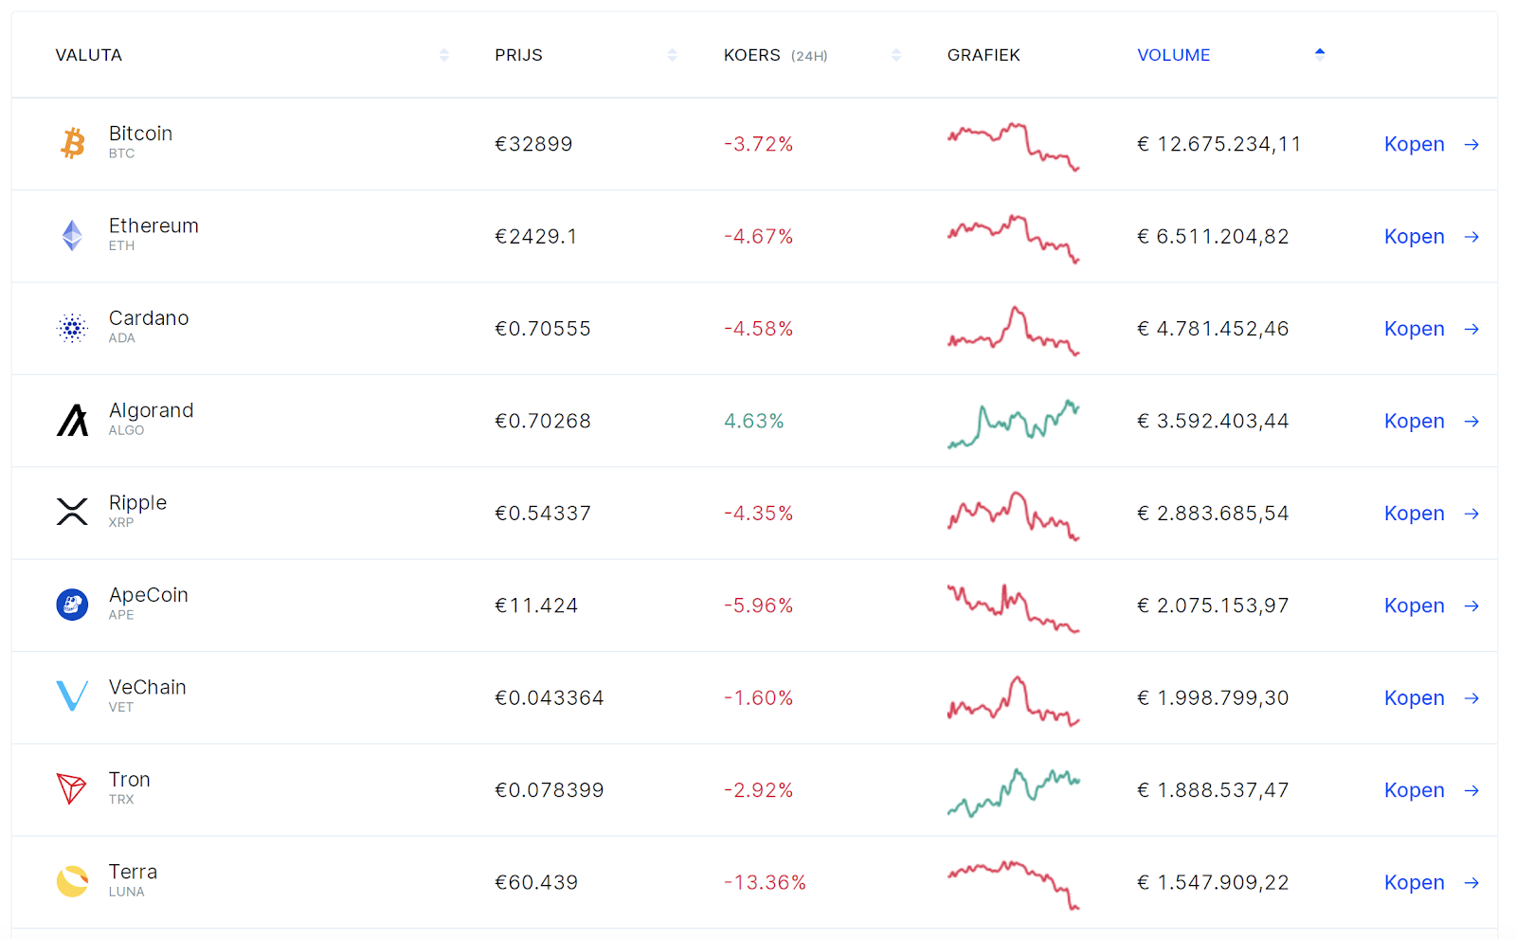Viewport: 1516px width, 939px height.
Task: Click the Ripple XRP logo icon
Action: (72, 512)
